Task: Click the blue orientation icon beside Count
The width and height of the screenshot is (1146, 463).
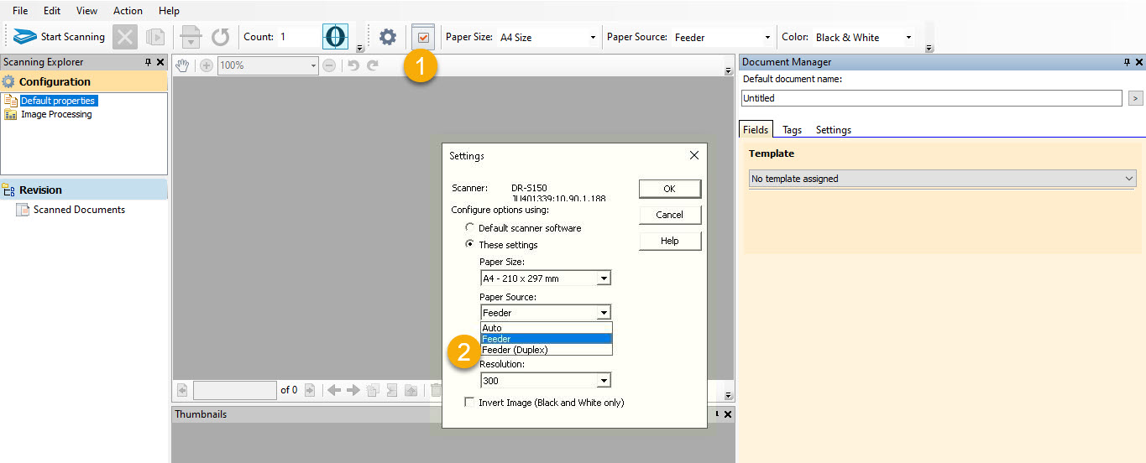Action: click(335, 37)
